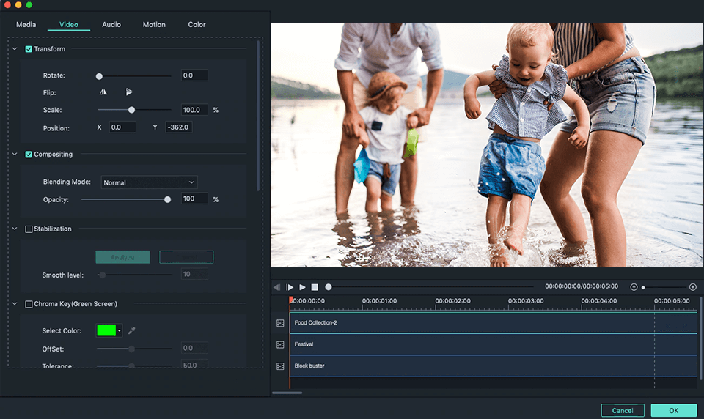Select the Food Collection-2 clip
Viewport: 704px width, 419px height.
click(x=493, y=323)
